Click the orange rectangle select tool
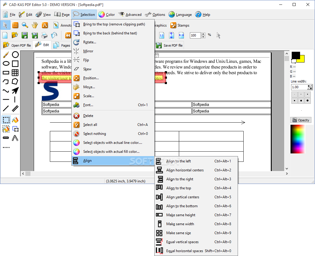 [15, 25]
